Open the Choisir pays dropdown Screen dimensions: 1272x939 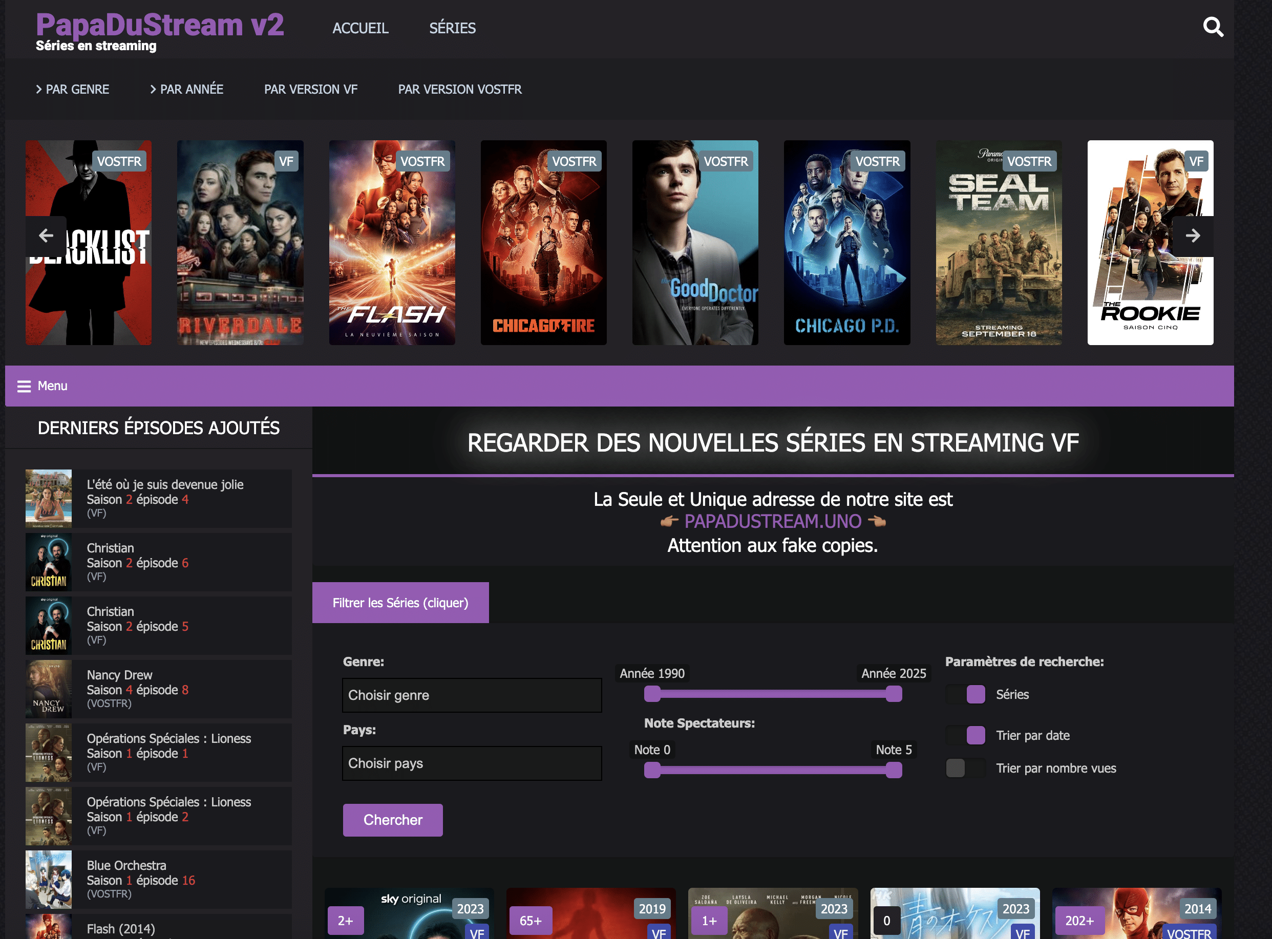pyautogui.click(x=472, y=763)
